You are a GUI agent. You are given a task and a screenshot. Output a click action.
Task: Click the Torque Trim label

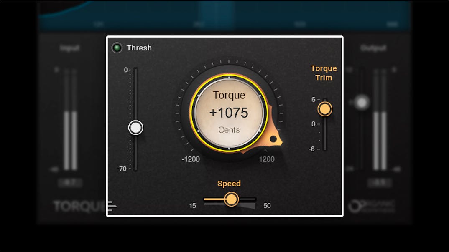pos(324,73)
